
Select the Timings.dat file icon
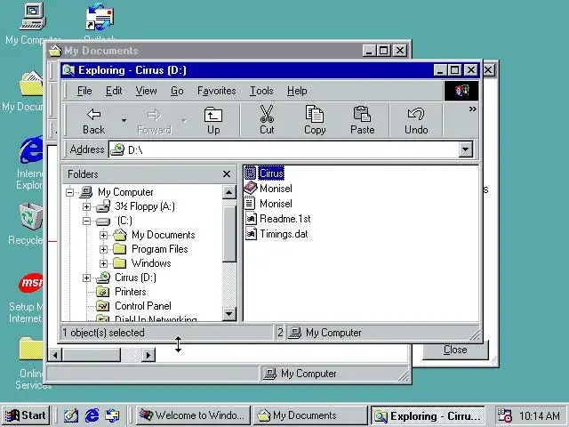pyautogui.click(x=251, y=234)
